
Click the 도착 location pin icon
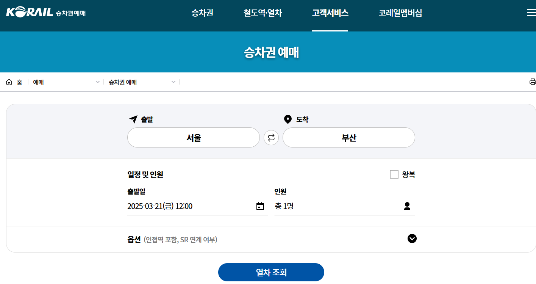click(x=288, y=119)
